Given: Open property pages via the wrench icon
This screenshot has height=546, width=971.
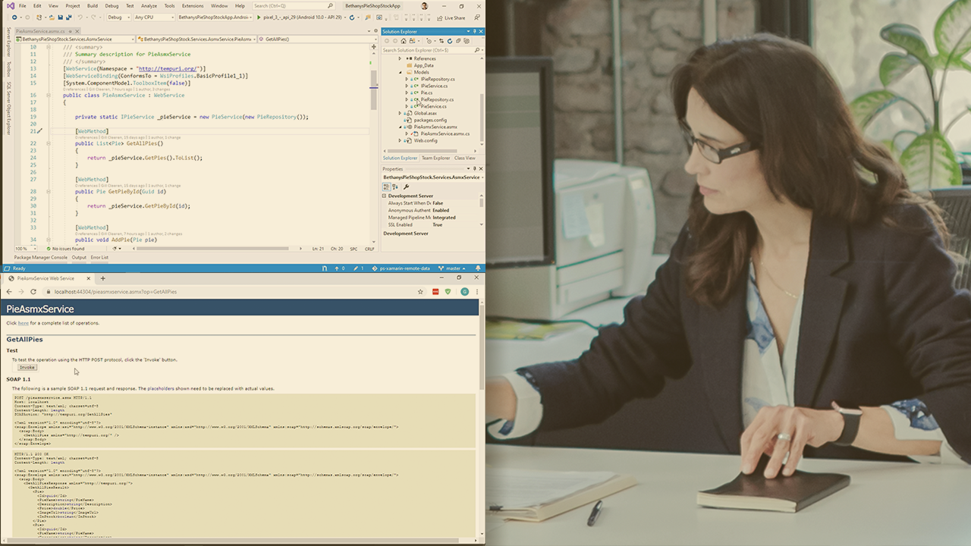Looking at the screenshot, I should 406,187.
